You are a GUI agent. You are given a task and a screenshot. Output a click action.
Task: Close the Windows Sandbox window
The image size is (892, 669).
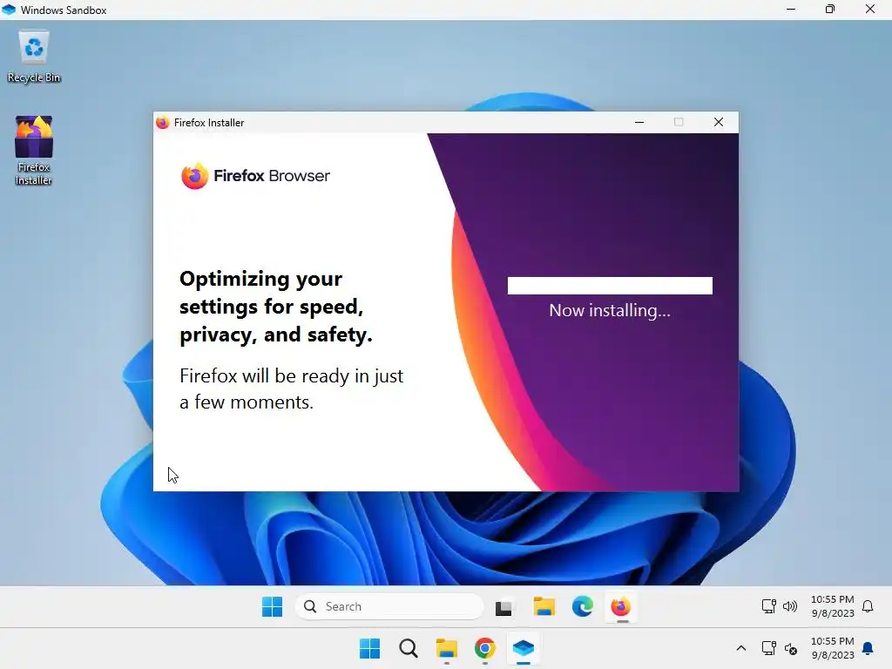point(870,9)
